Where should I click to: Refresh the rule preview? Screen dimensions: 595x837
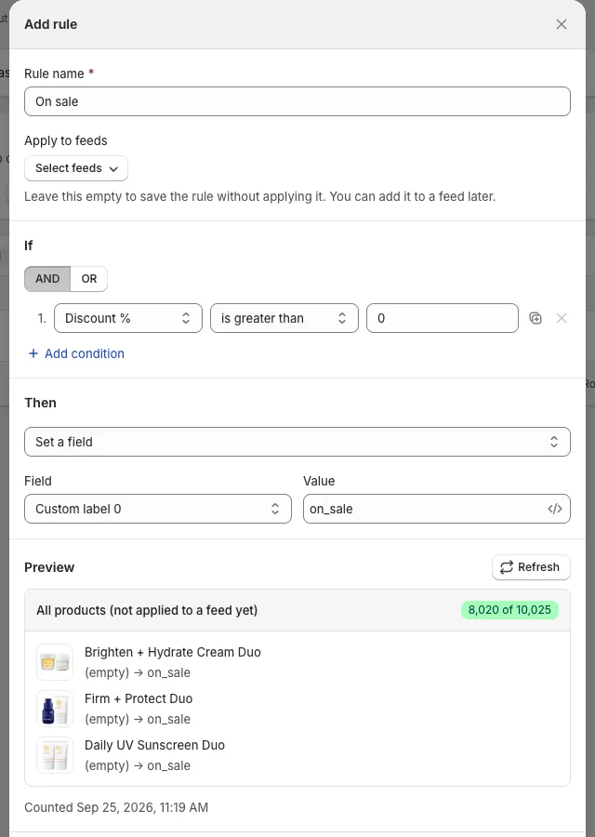point(531,567)
